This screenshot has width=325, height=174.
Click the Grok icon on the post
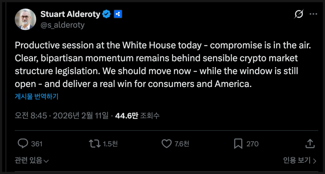298,14
